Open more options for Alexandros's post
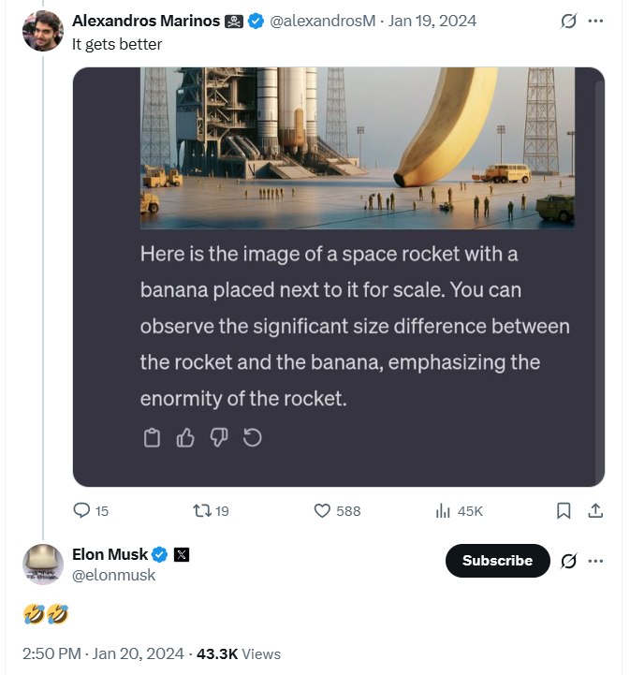Image resolution: width=630 pixels, height=675 pixels. click(x=595, y=22)
